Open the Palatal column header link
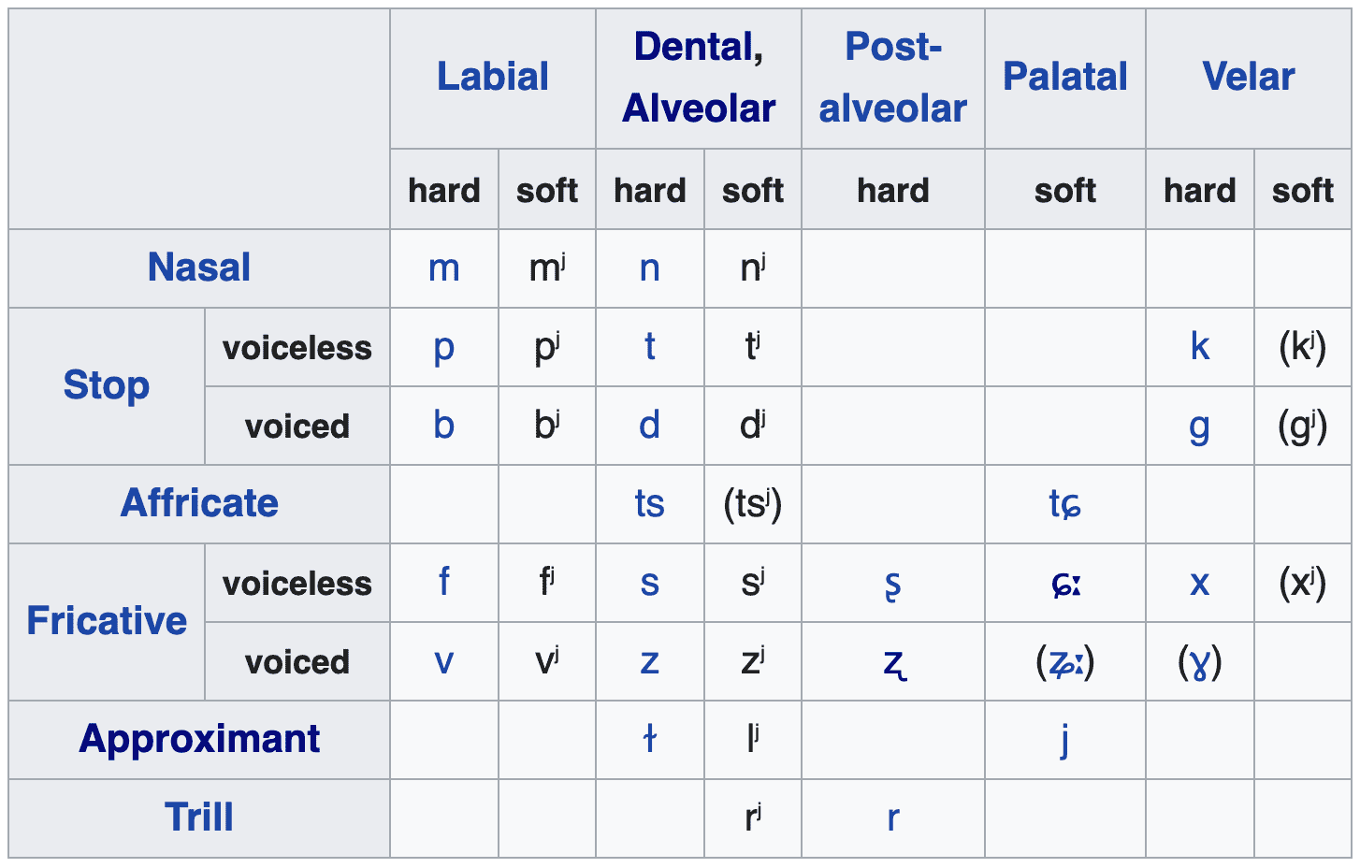The image size is (1360, 868). tap(1064, 77)
